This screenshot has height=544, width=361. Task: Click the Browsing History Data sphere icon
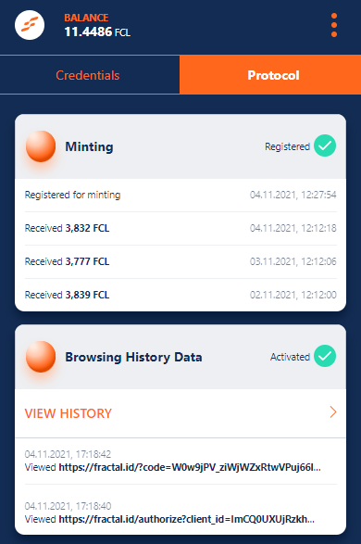click(41, 356)
